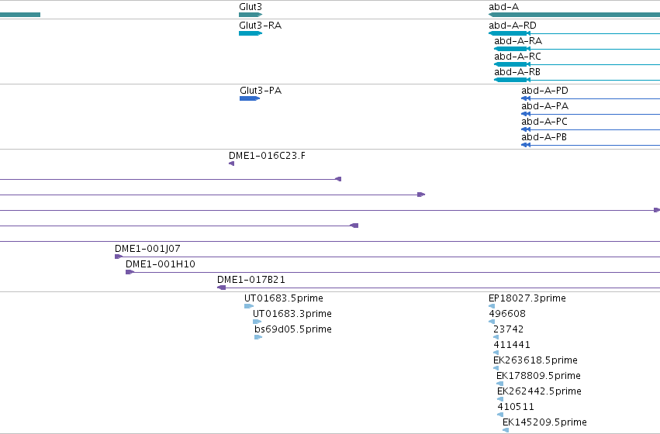The image size is (660, 434).
Task: Select the DME1-016C23.F arrow marker
Action: pos(232,164)
